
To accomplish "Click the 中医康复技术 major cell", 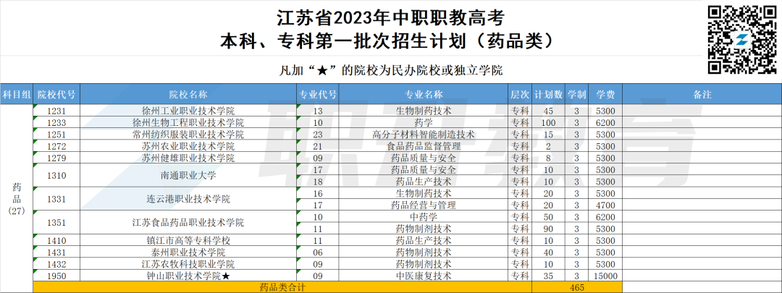I will click(423, 276).
